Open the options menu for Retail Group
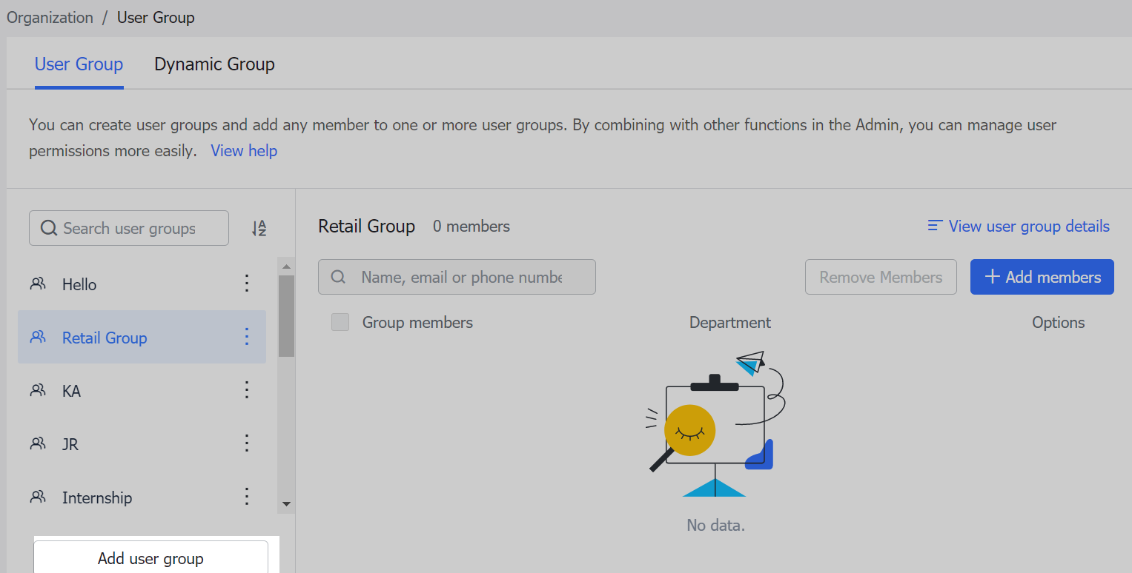The width and height of the screenshot is (1132, 573). tap(247, 337)
